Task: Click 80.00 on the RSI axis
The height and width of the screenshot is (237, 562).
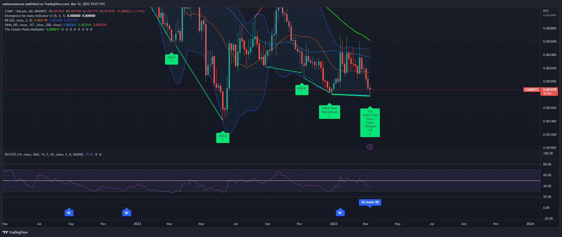Action: 547,164
